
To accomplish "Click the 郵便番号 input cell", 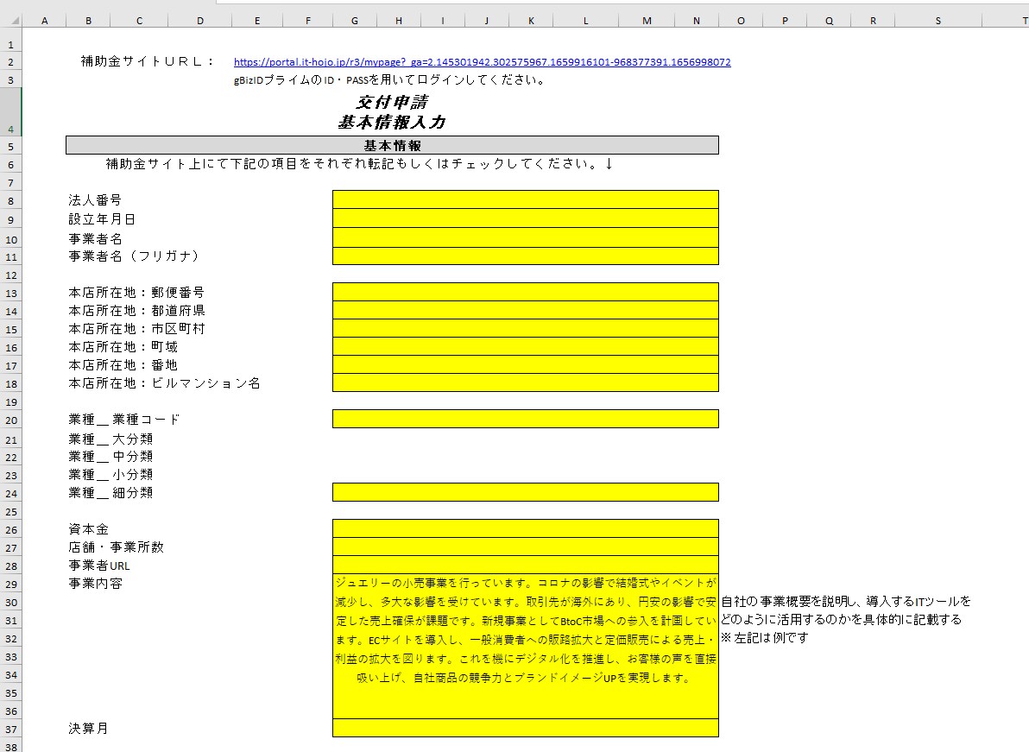I will [526, 292].
